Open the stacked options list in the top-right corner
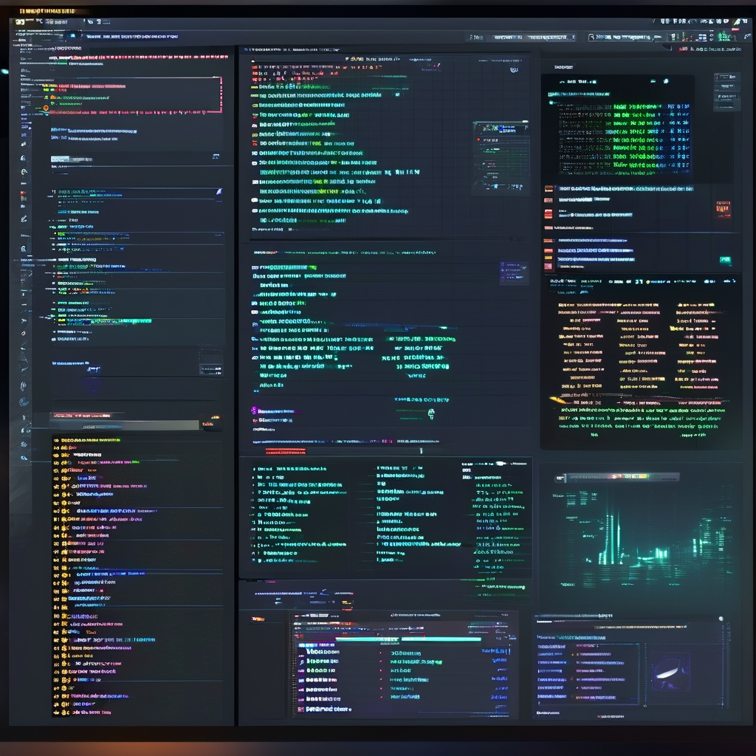The width and height of the screenshot is (756, 756). [726, 91]
